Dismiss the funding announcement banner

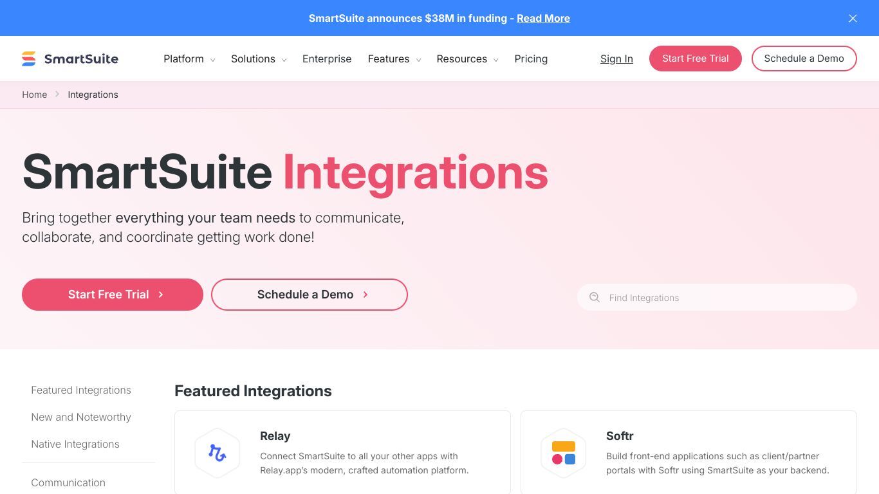pyautogui.click(x=853, y=18)
